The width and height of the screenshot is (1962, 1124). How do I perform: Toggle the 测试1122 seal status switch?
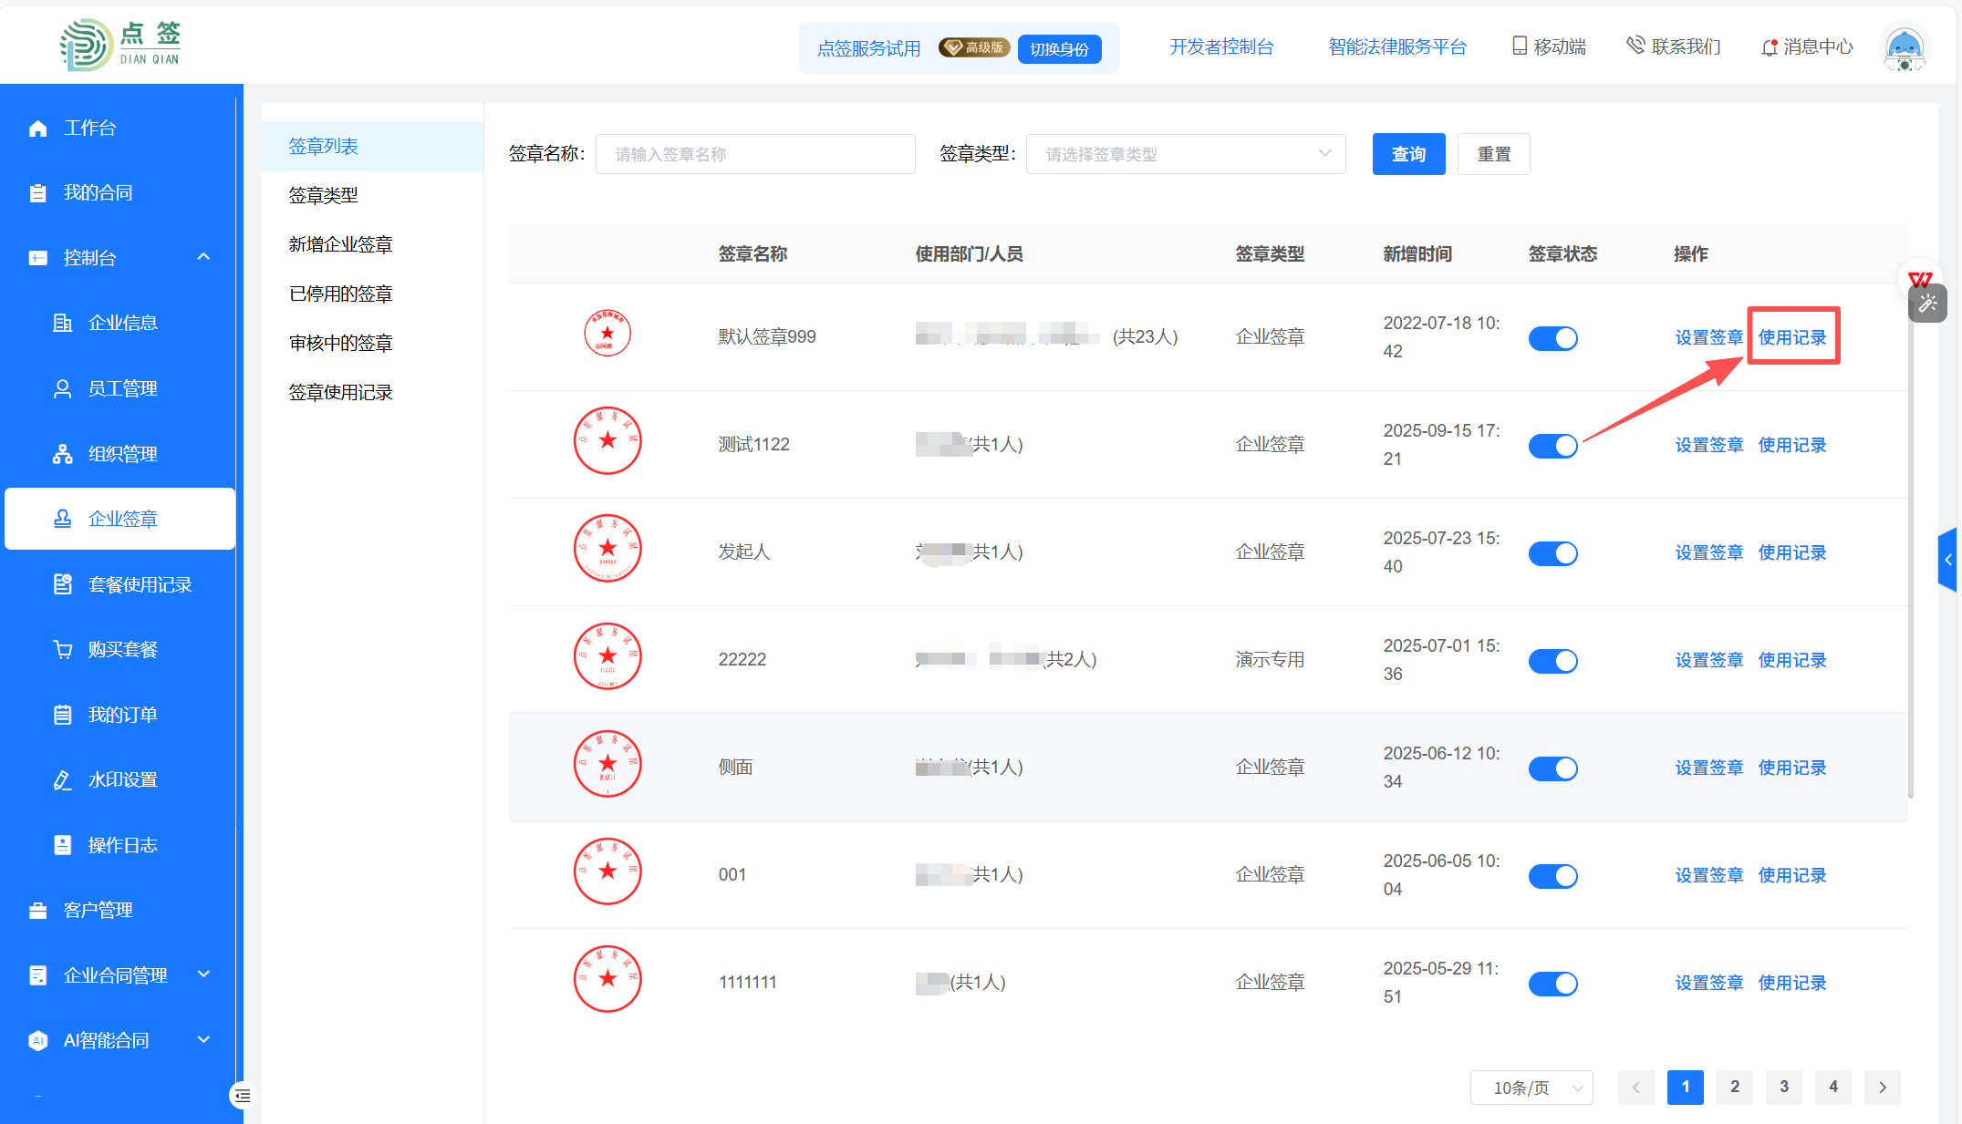click(1552, 446)
